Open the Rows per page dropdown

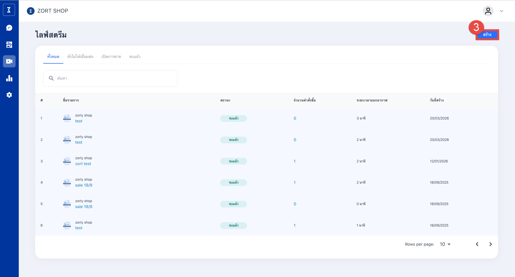[445, 244]
